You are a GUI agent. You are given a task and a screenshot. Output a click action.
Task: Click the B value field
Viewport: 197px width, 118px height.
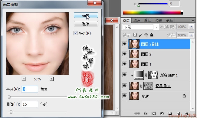tap(175, 4)
